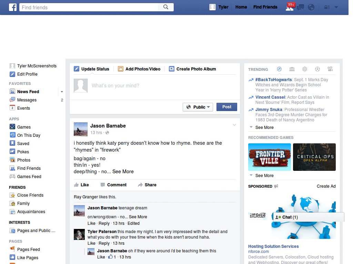Click the search magnifier button
The height and width of the screenshot is (264, 353).
[166, 7]
